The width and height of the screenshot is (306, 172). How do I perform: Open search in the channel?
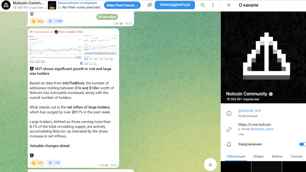[x=203, y=5]
